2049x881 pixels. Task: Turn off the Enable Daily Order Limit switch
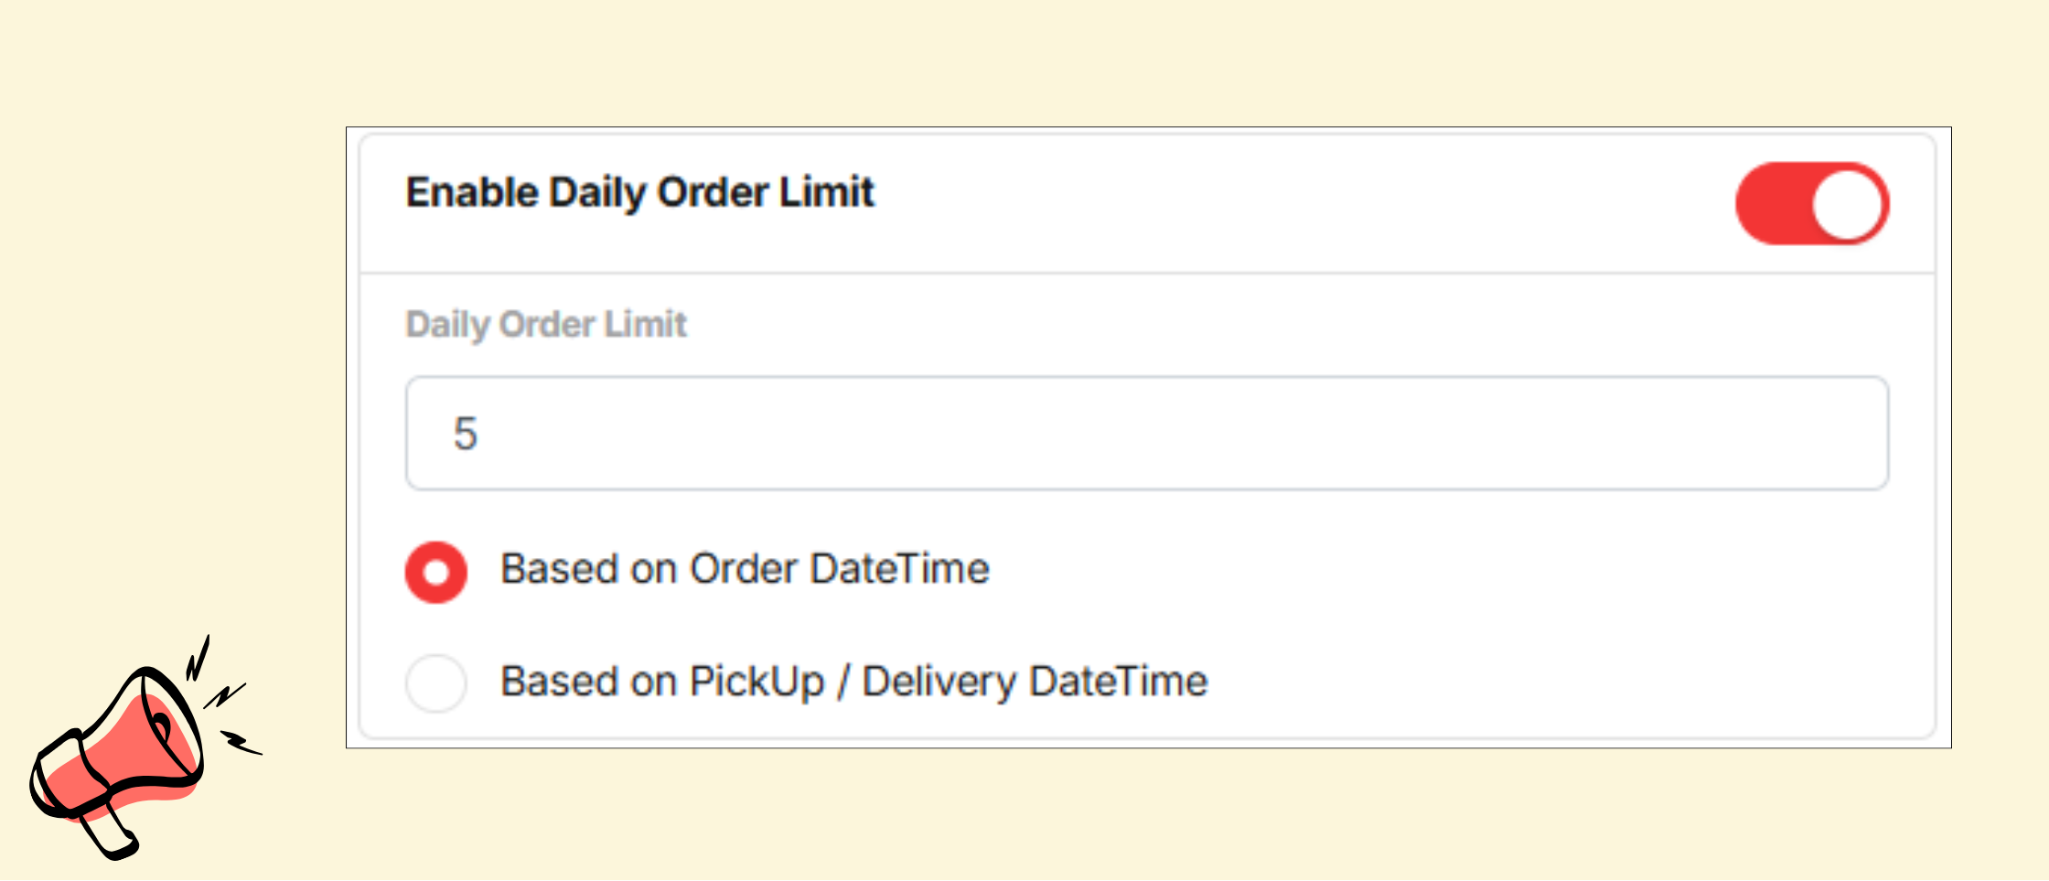coord(1811,204)
